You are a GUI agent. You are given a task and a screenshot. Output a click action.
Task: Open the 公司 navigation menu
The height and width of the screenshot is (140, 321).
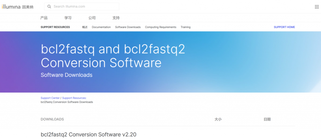(x=92, y=18)
